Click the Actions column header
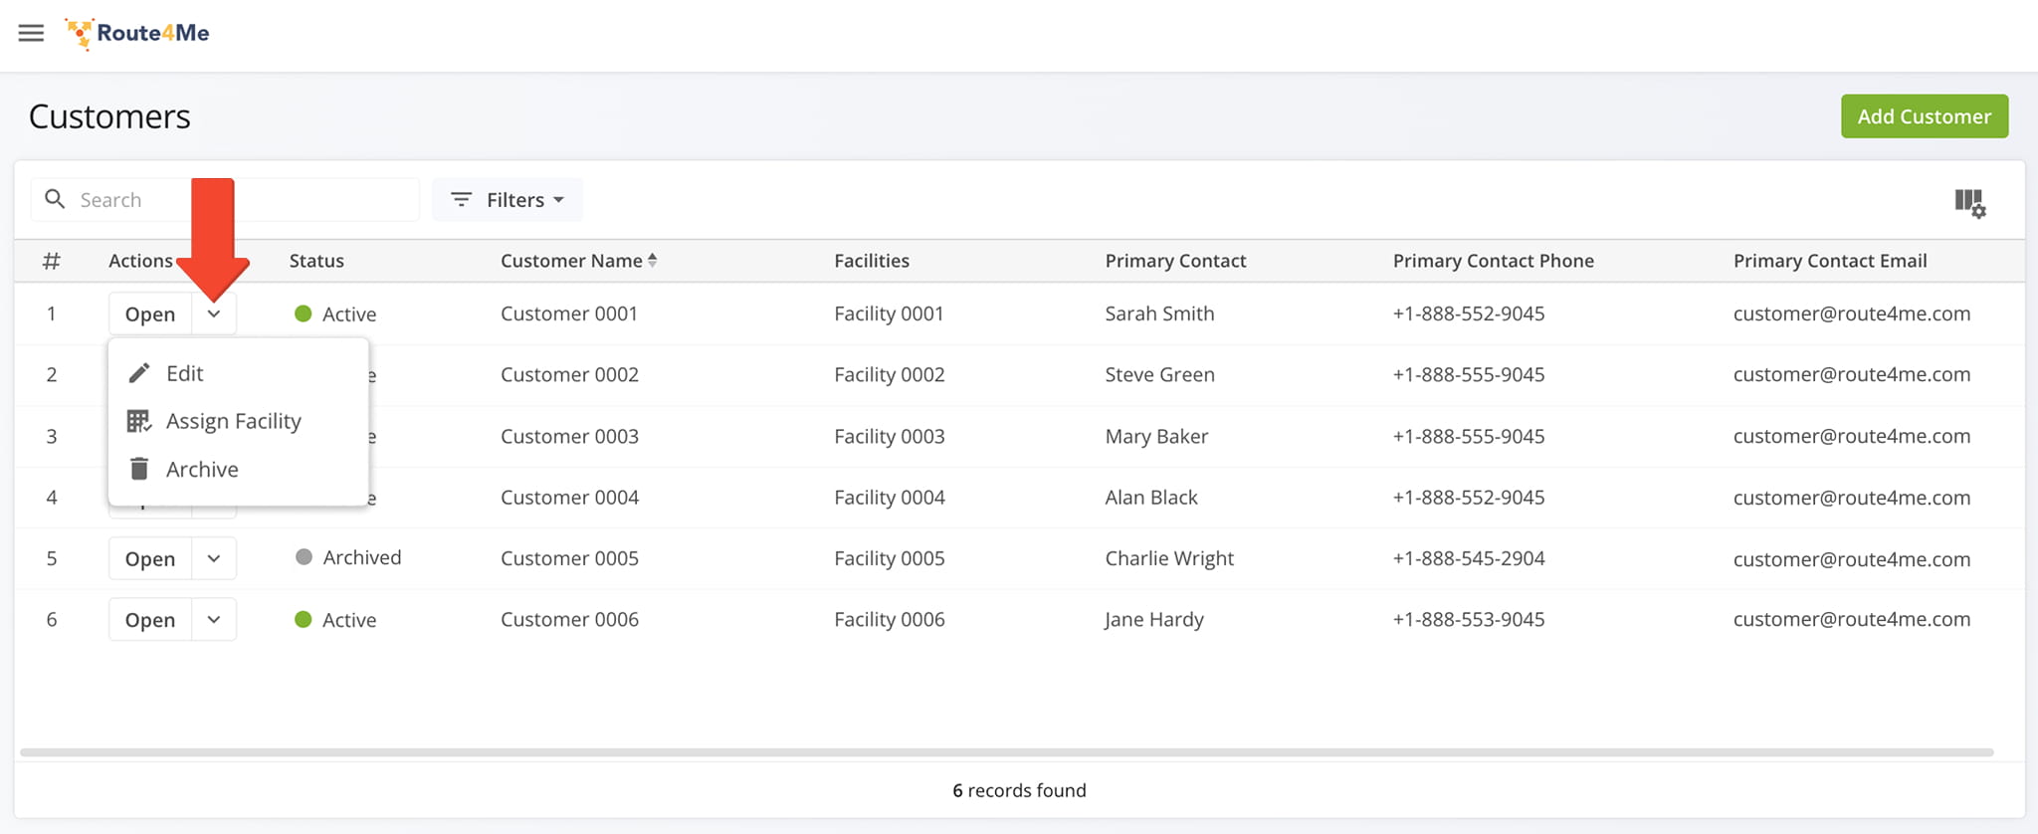 click(140, 260)
